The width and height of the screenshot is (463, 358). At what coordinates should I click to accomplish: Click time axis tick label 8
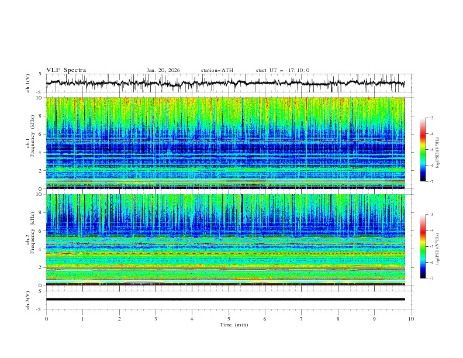[x=338, y=319]
